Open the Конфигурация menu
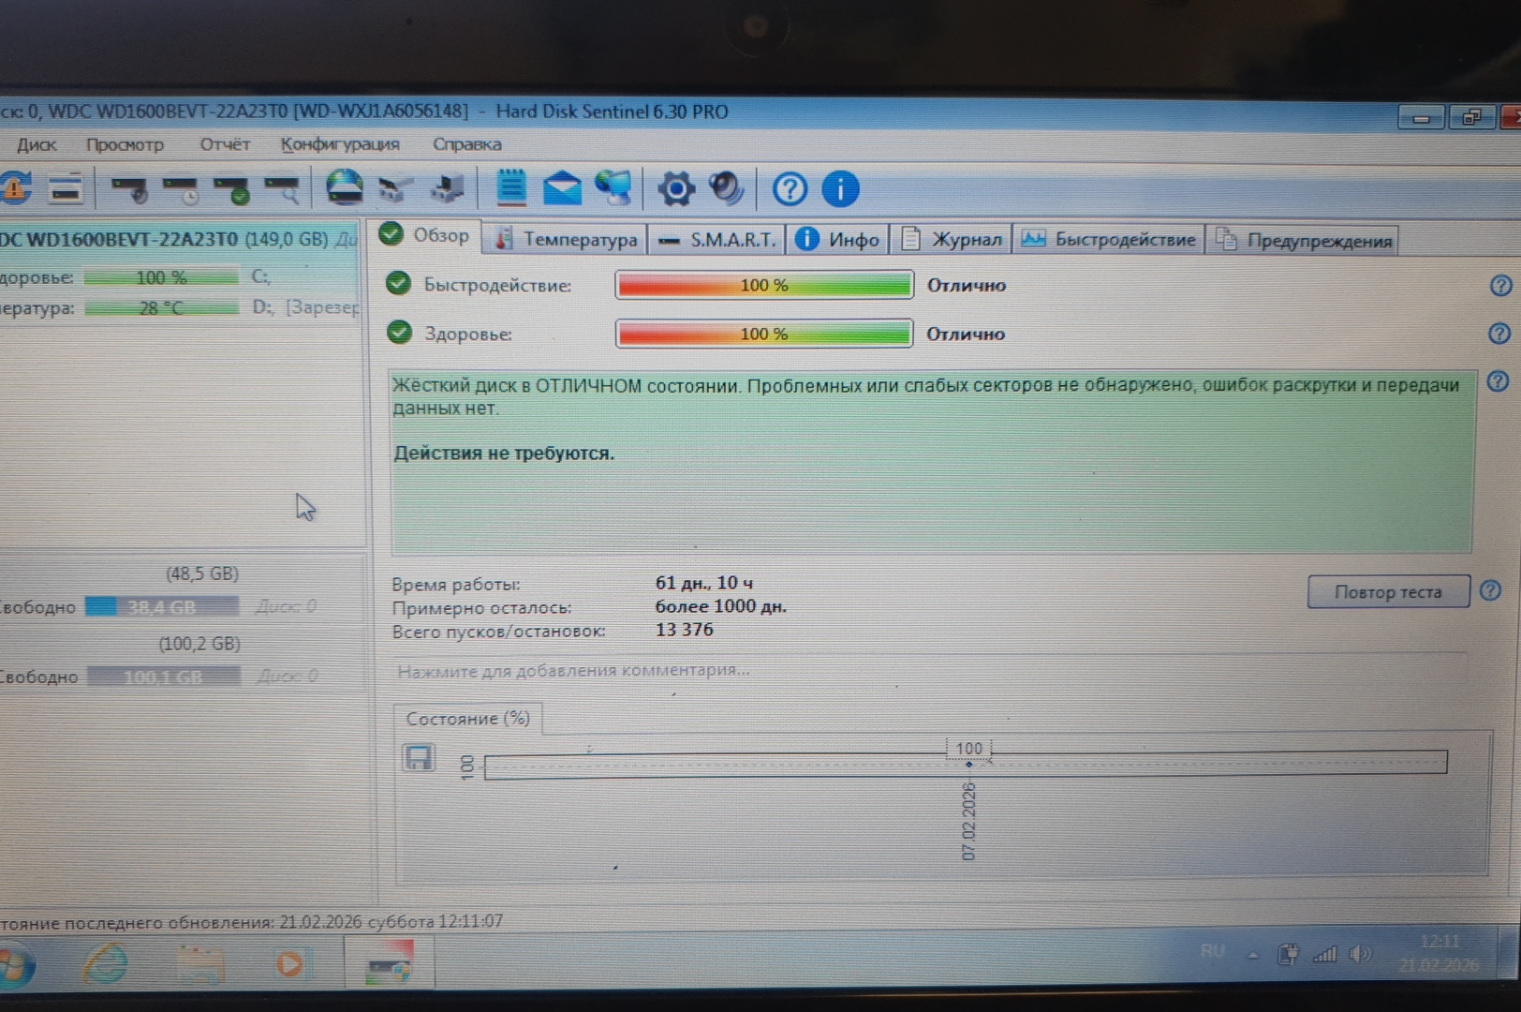Screen dimensions: 1521x1012 click(339, 144)
